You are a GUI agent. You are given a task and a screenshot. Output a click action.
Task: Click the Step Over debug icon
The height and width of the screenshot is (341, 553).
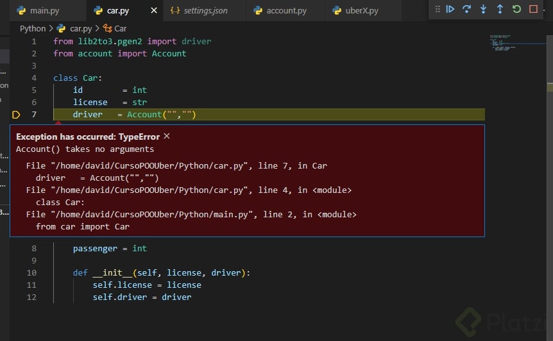point(467,9)
